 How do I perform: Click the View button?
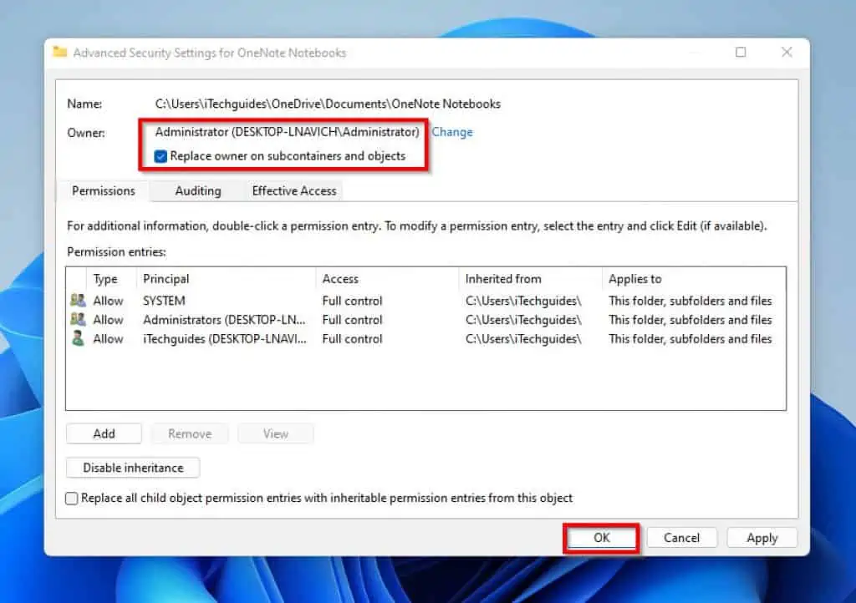[275, 433]
